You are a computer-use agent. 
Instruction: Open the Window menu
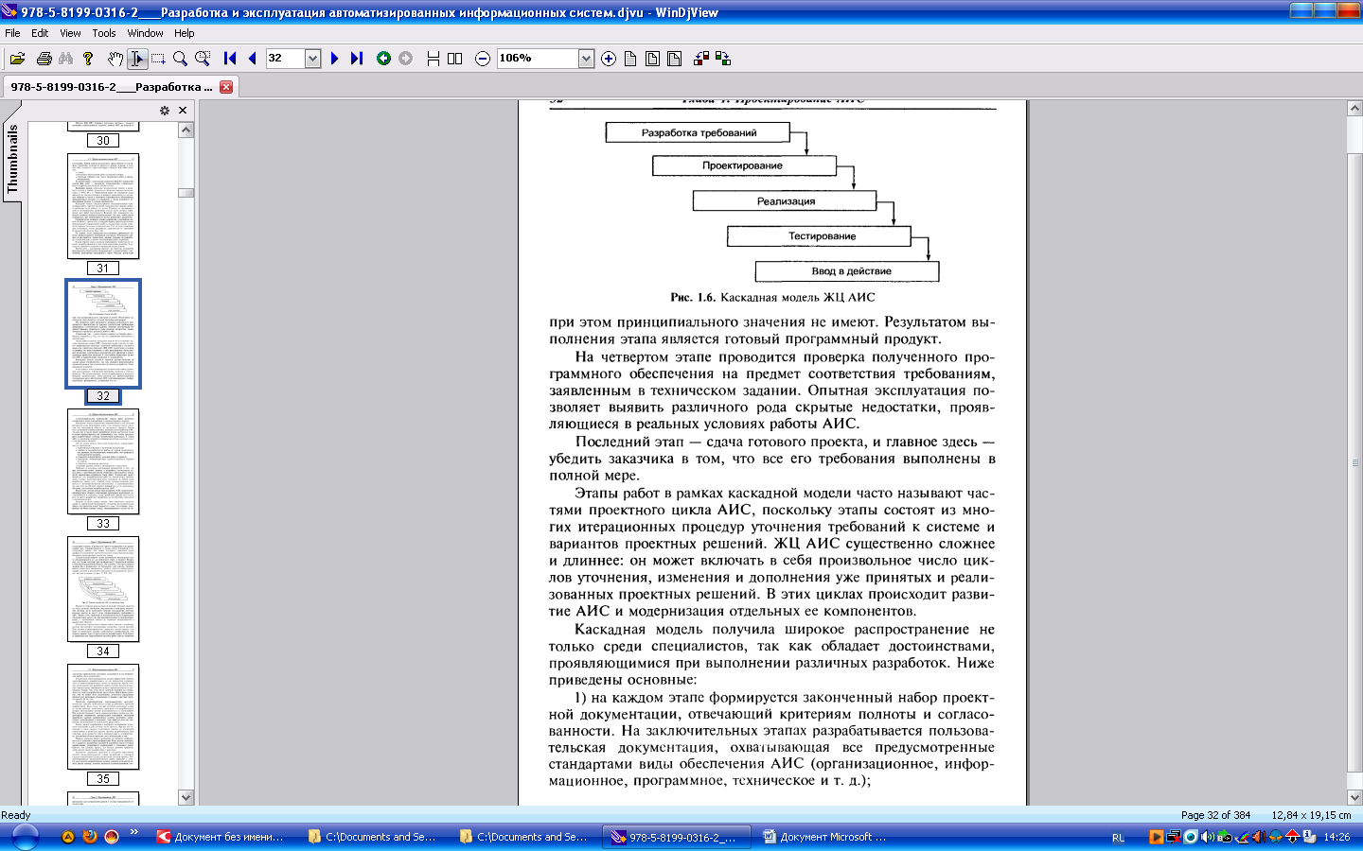click(x=145, y=33)
